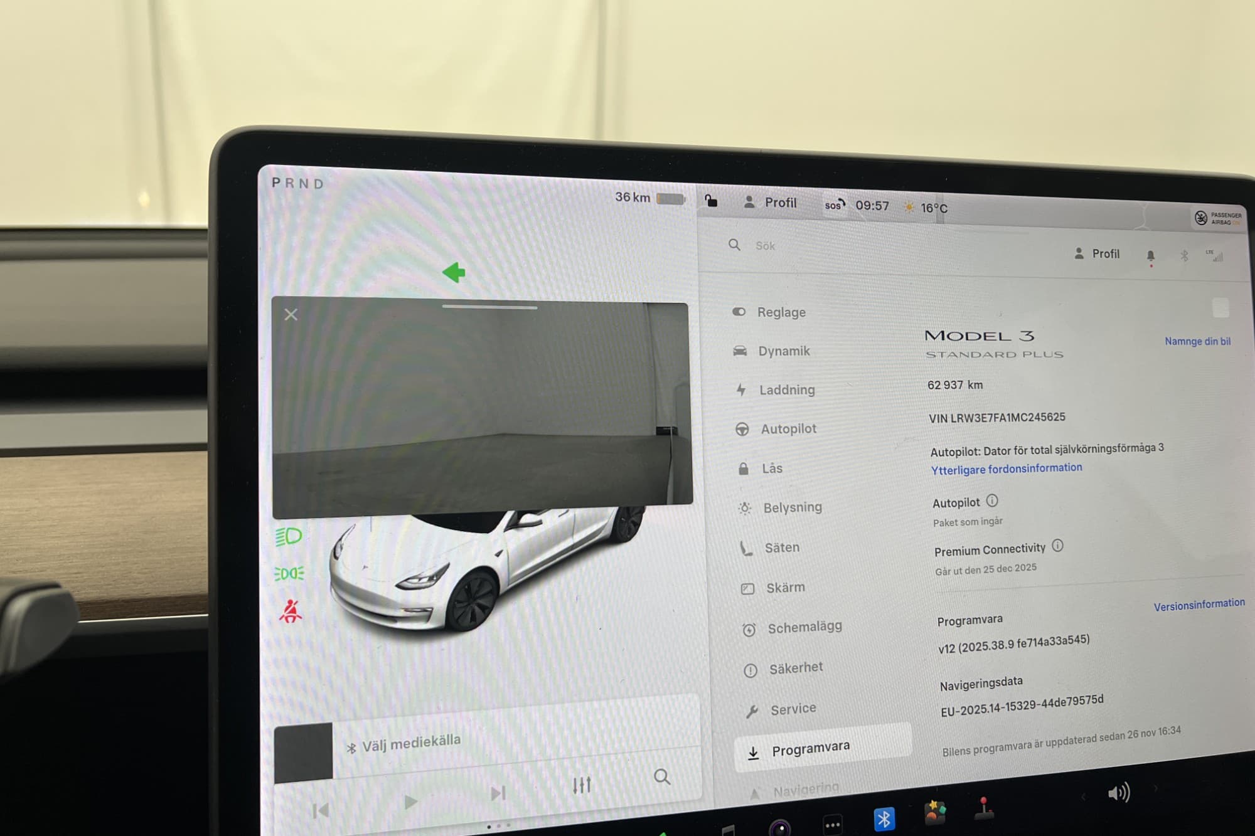This screenshot has width=1255, height=836.
Task: Tap the parking lights icon
Action: [x=289, y=573]
